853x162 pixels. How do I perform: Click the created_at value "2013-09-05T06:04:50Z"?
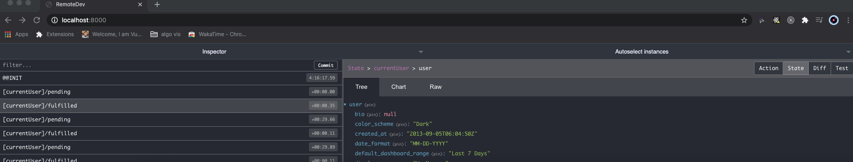442,134
